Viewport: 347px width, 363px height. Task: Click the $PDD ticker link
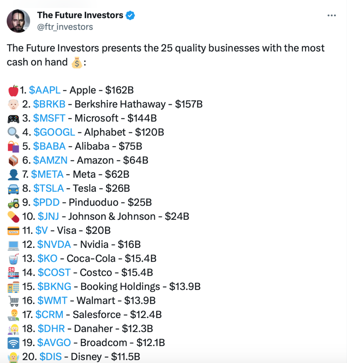tap(46, 202)
